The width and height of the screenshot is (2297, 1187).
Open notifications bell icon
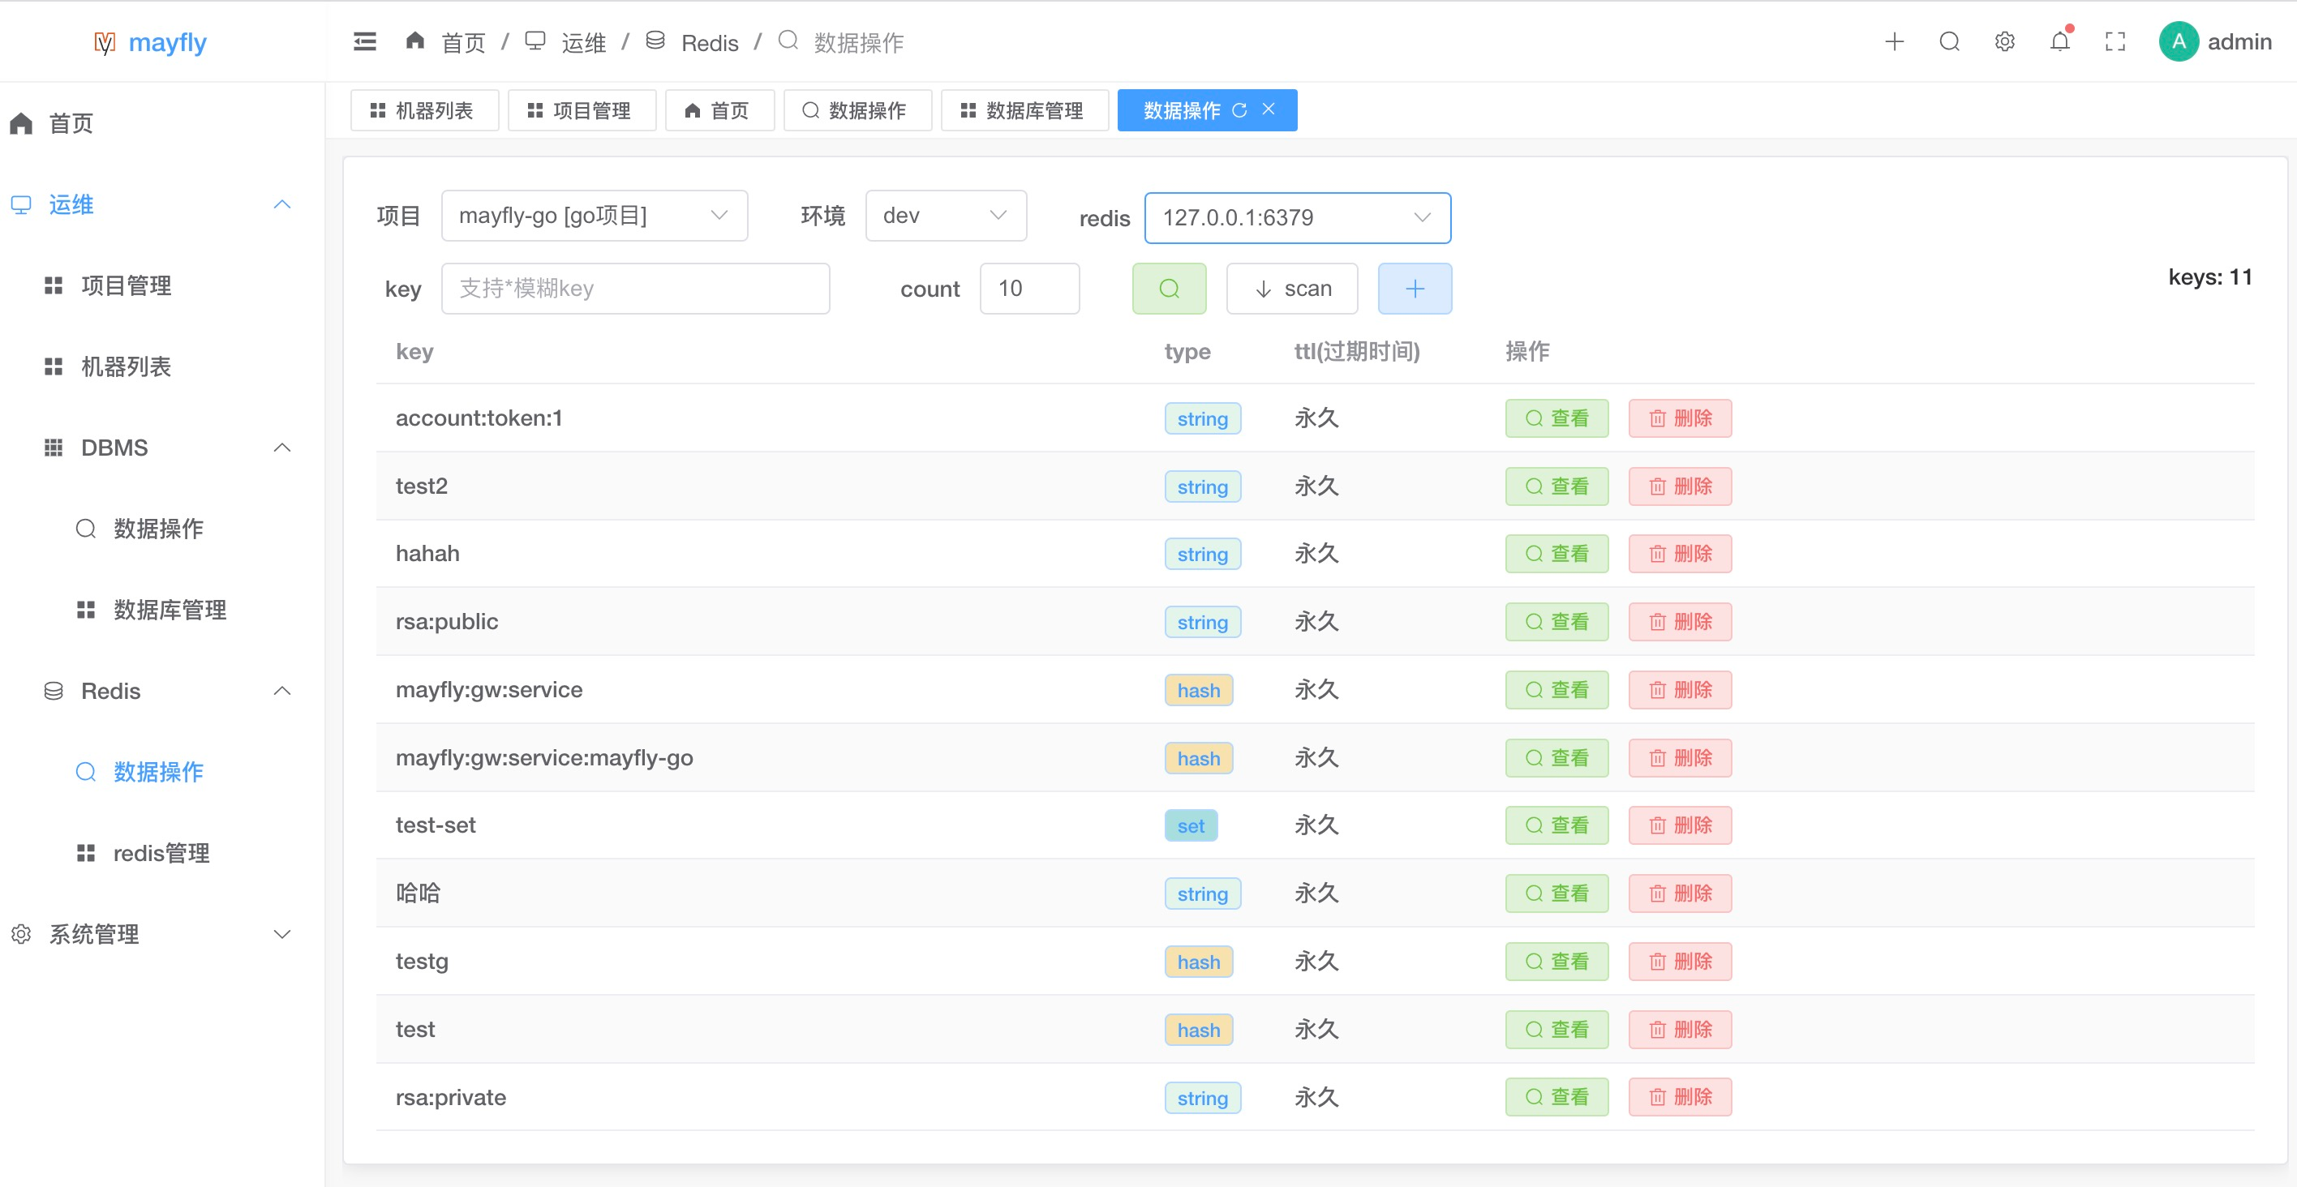[x=2059, y=42]
